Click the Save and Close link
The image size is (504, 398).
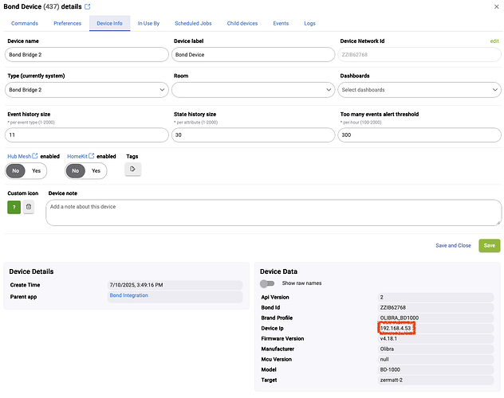point(453,246)
